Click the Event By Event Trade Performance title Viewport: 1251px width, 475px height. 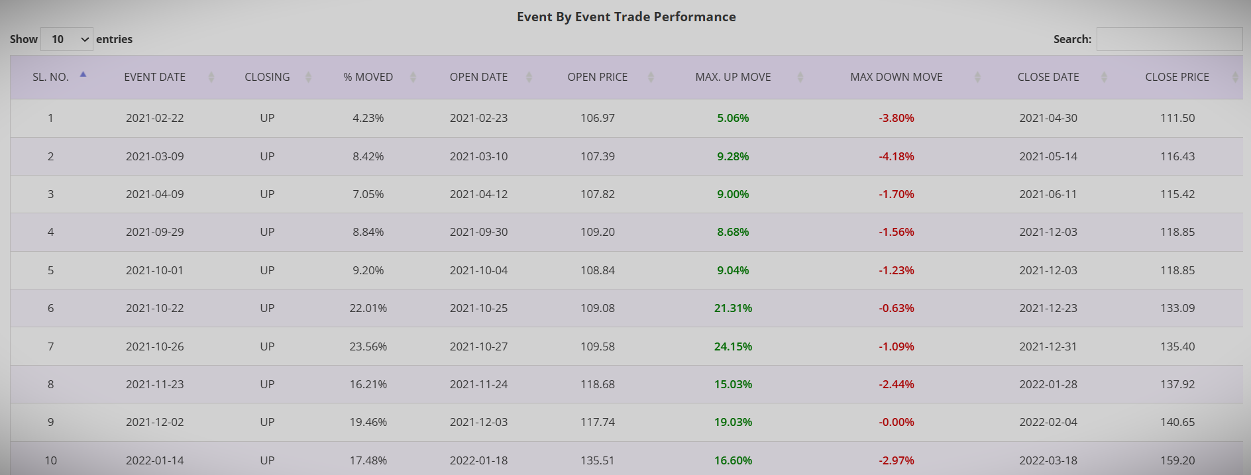pos(625,17)
